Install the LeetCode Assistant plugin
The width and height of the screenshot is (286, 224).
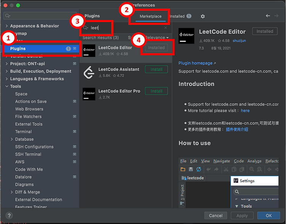[156, 69]
